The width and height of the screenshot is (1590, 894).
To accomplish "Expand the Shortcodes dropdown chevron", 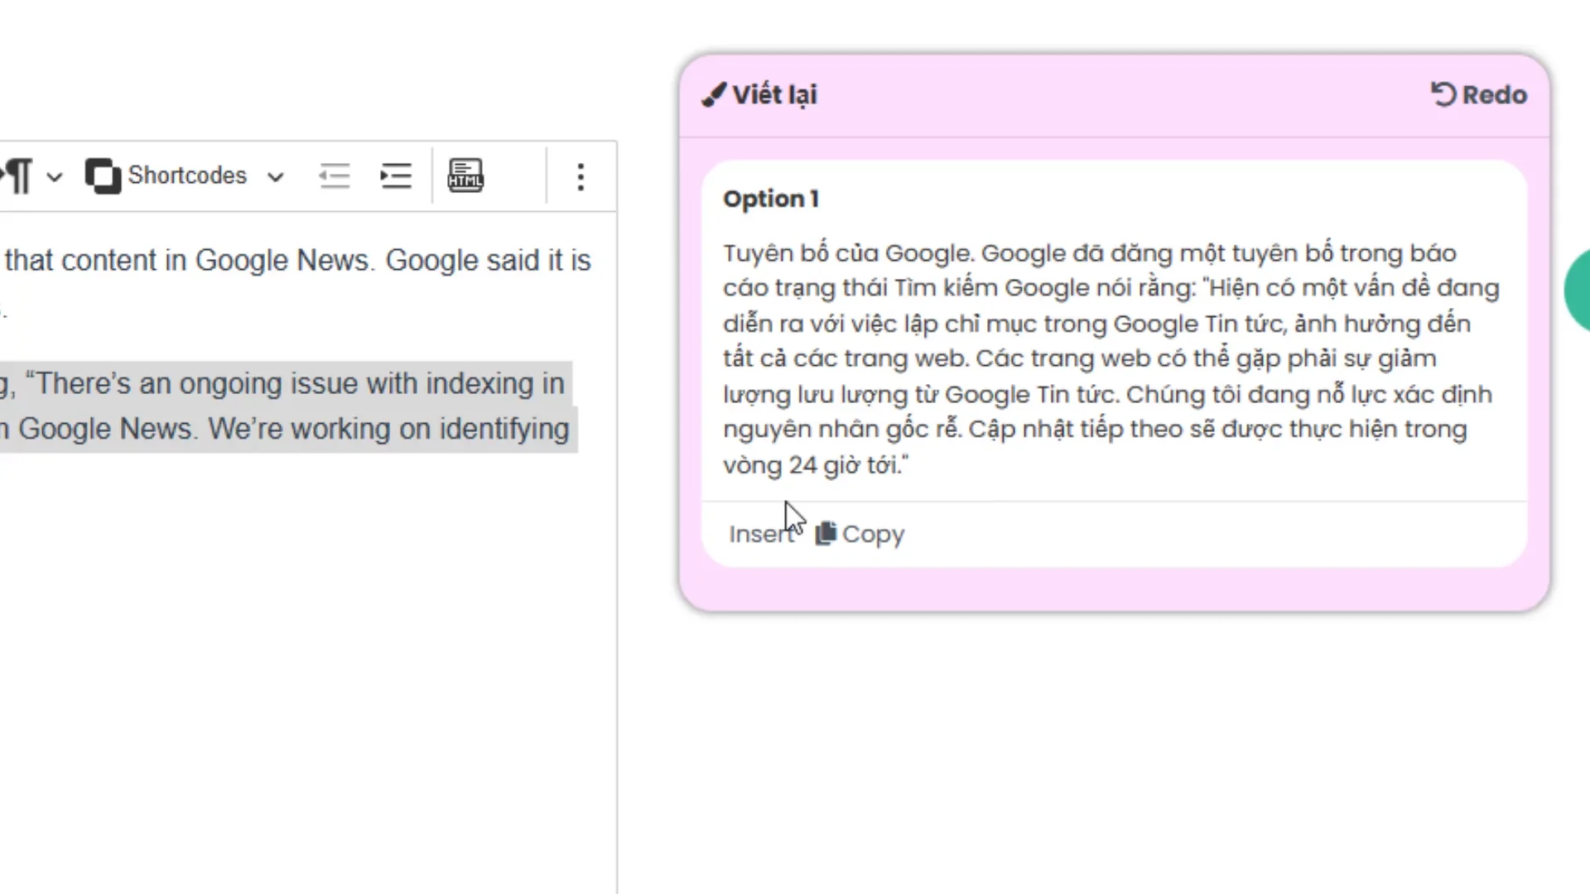I will [276, 177].
